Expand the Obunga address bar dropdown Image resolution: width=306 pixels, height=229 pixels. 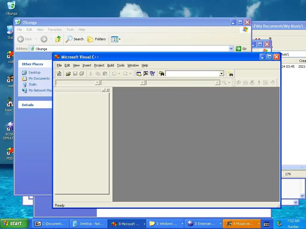231,49
